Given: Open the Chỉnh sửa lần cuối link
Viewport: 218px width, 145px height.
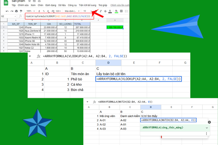Looking at the screenshot, I should [x=120, y=5].
